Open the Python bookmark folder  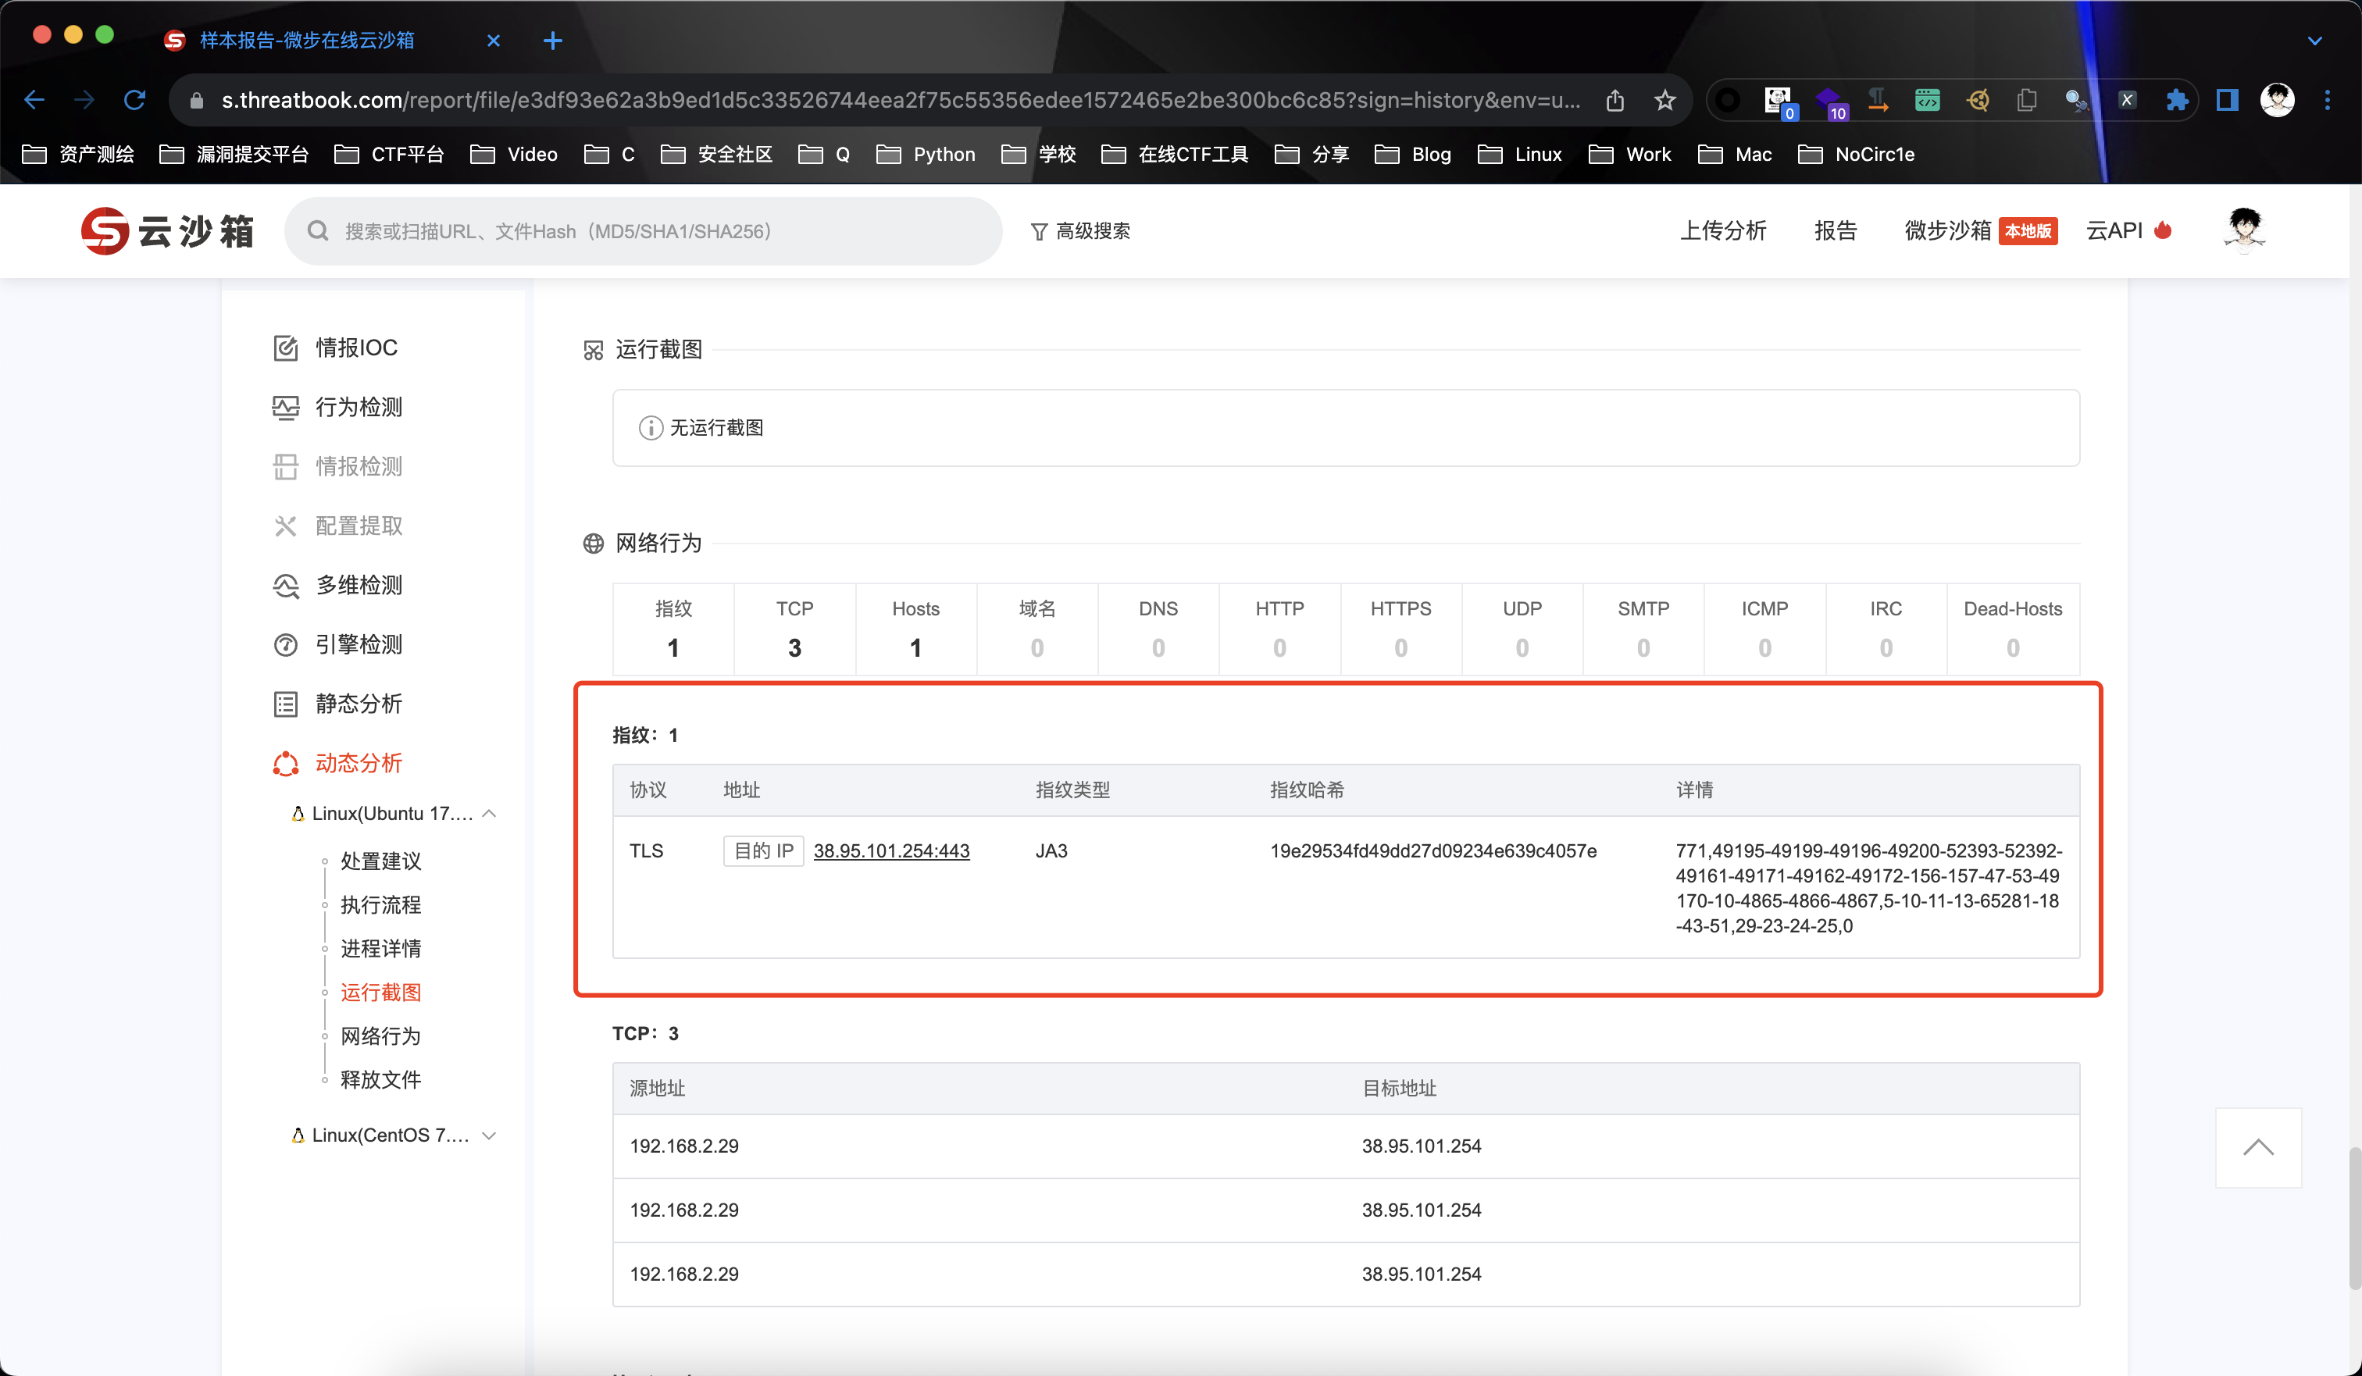(926, 154)
